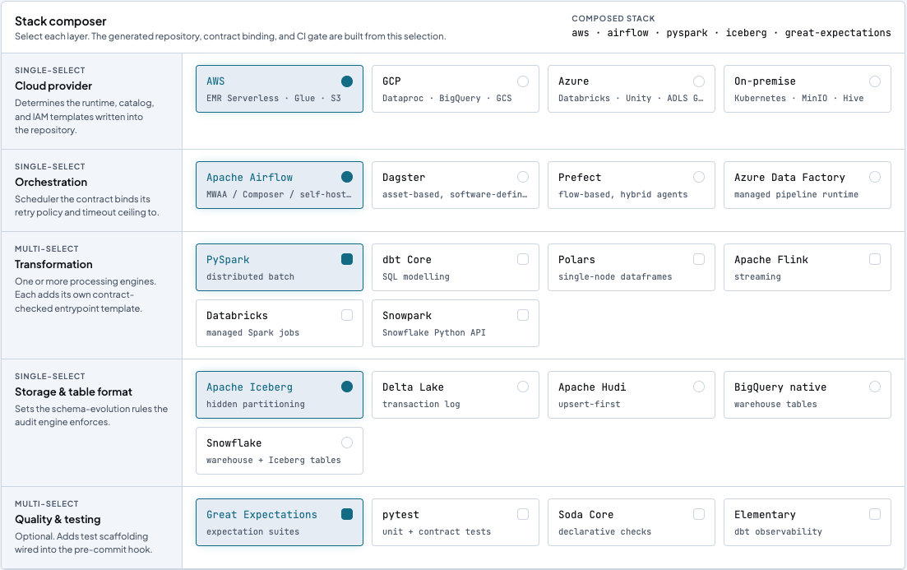This screenshot has height=570, width=907.
Task: Select the AWS cloud provider radio
Action: pos(347,81)
